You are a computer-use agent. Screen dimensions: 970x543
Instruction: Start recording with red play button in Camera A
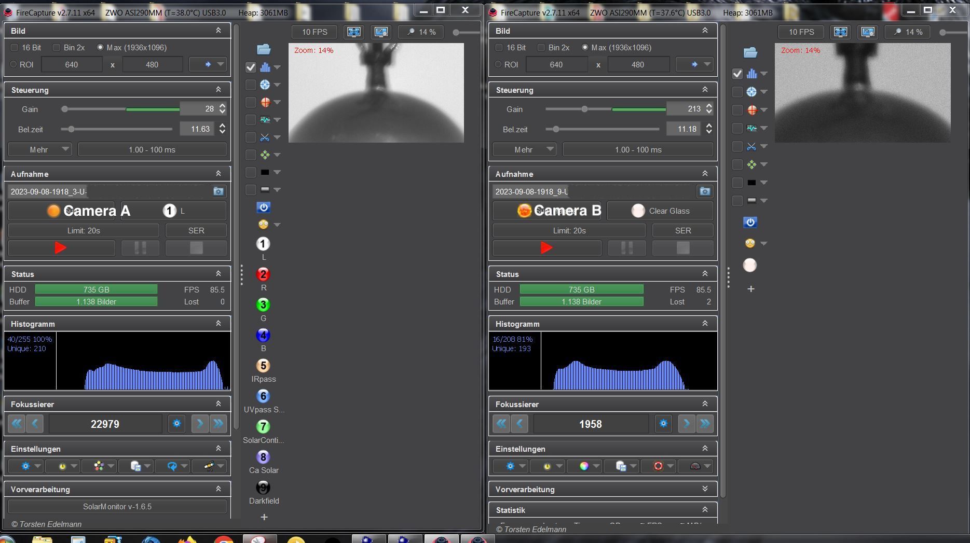(x=61, y=248)
